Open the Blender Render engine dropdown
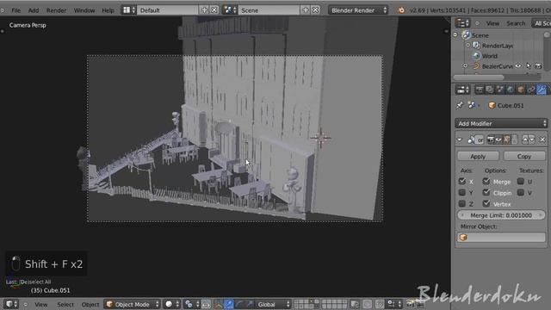Image resolution: width=551 pixels, height=310 pixels. pos(358,10)
